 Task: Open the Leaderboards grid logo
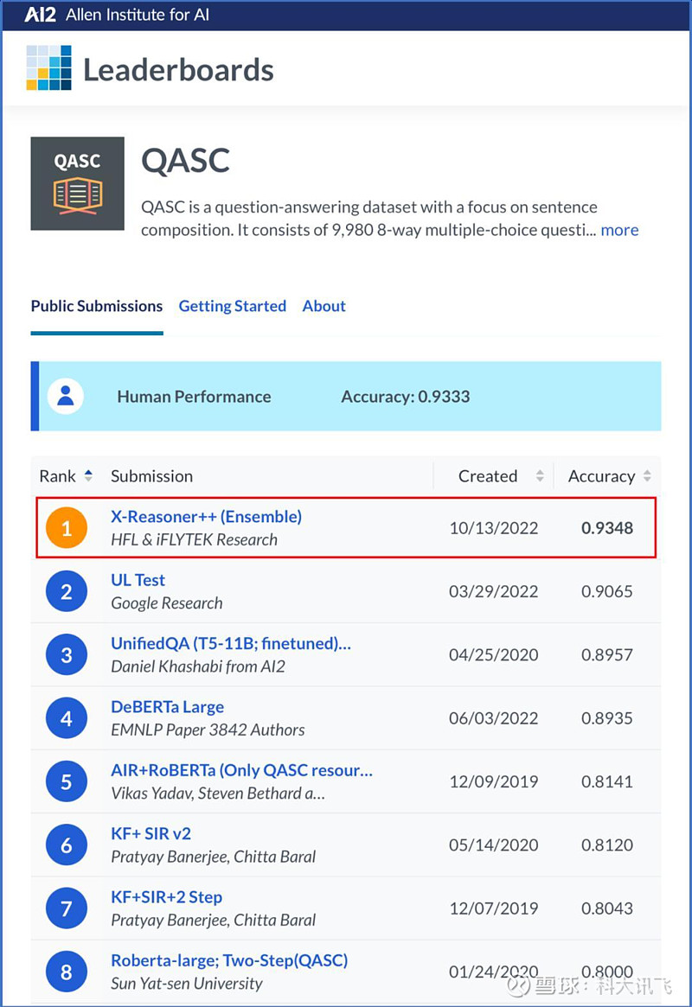tap(48, 68)
